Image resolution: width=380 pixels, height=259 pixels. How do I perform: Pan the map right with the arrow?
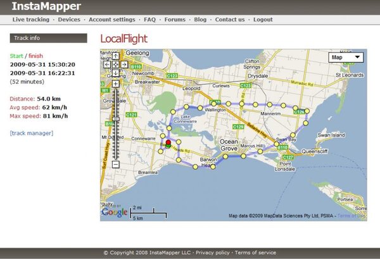[124, 64]
